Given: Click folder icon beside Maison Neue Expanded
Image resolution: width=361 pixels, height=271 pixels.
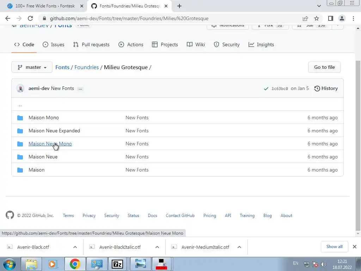Looking at the screenshot, I should pyautogui.click(x=20, y=131).
